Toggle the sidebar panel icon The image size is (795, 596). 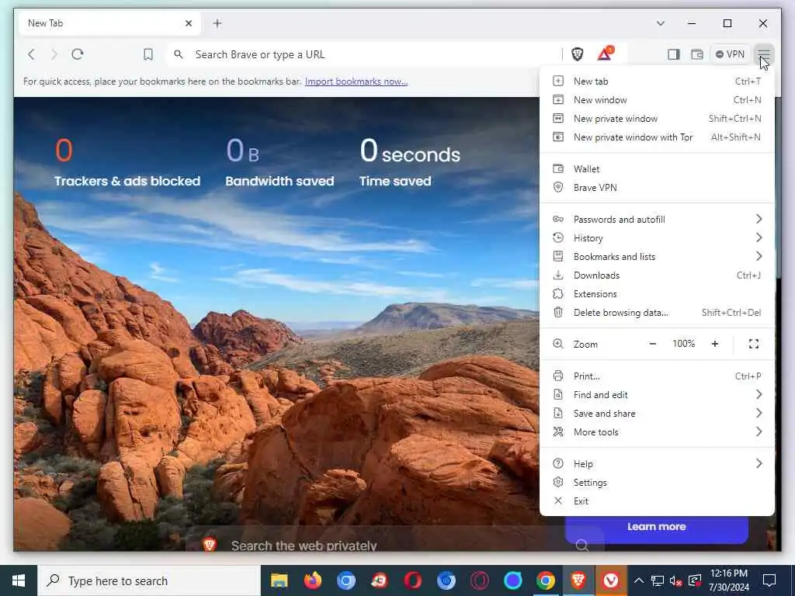pyautogui.click(x=673, y=54)
